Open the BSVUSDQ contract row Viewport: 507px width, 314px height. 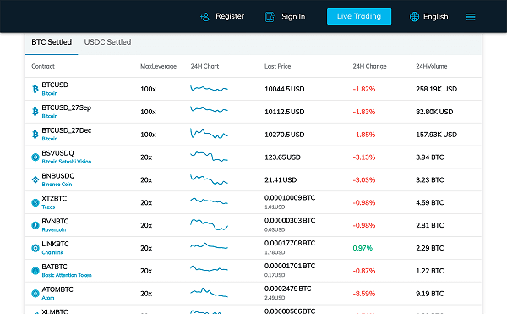pos(253,157)
